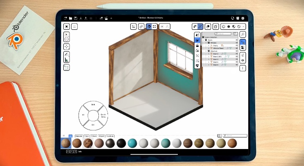
Task: Collapse the Window collection
Action: tap(206, 43)
